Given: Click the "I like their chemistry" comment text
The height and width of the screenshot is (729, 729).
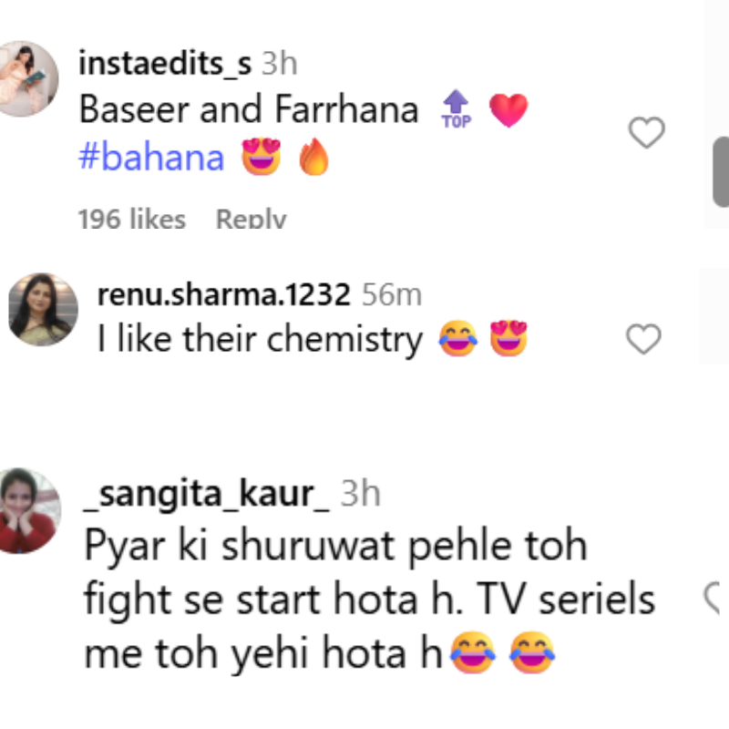Looking at the screenshot, I should tap(260, 340).
